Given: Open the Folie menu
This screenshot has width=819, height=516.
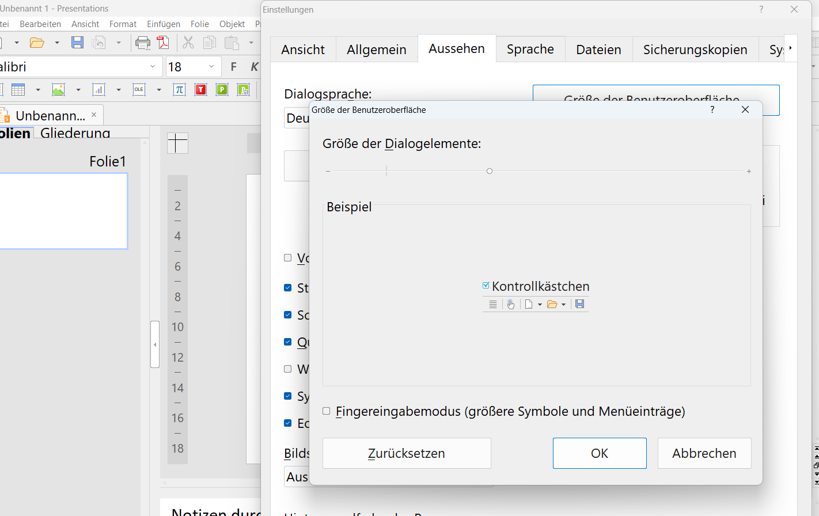Looking at the screenshot, I should point(200,24).
